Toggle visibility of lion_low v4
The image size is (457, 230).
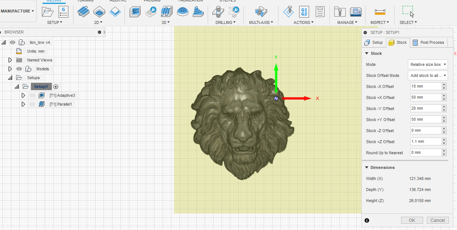pos(13,42)
